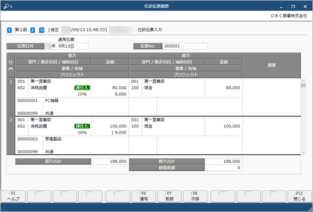Click the F6 複写 button
This screenshot has height=212, width=313.
click(x=144, y=196)
